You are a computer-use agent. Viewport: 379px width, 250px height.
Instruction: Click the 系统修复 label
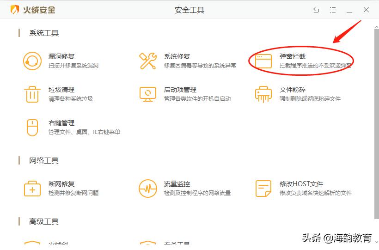[177, 56]
